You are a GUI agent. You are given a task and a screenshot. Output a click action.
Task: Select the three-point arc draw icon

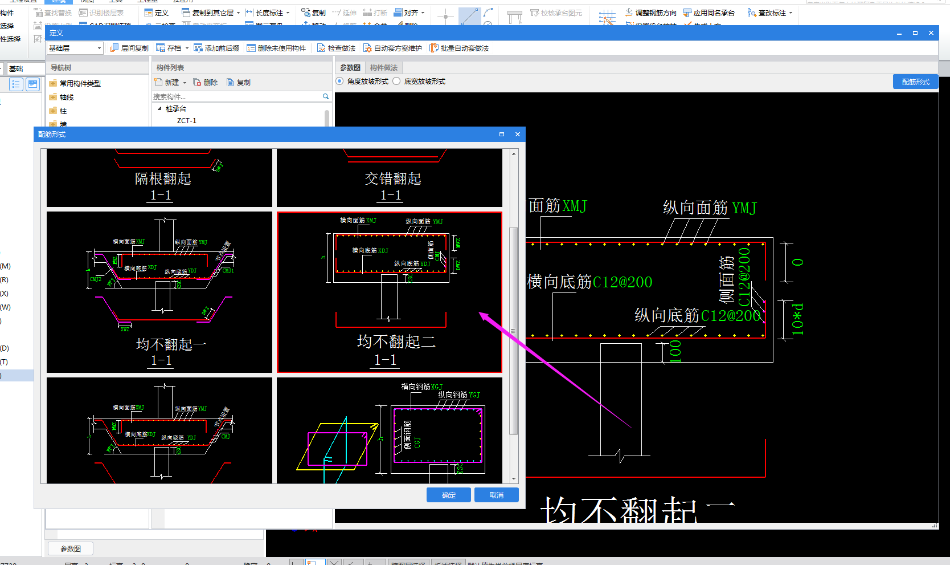[x=488, y=12]
